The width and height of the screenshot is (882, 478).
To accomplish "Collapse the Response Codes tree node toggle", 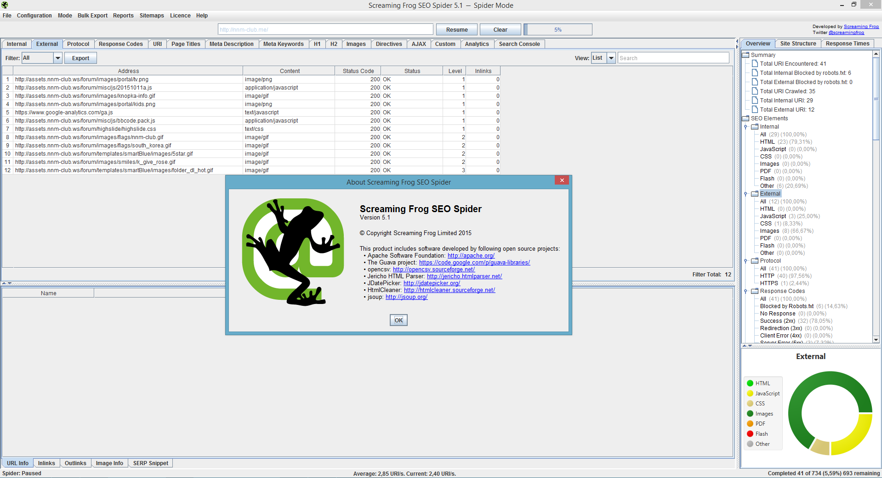I will coord(745,292).
